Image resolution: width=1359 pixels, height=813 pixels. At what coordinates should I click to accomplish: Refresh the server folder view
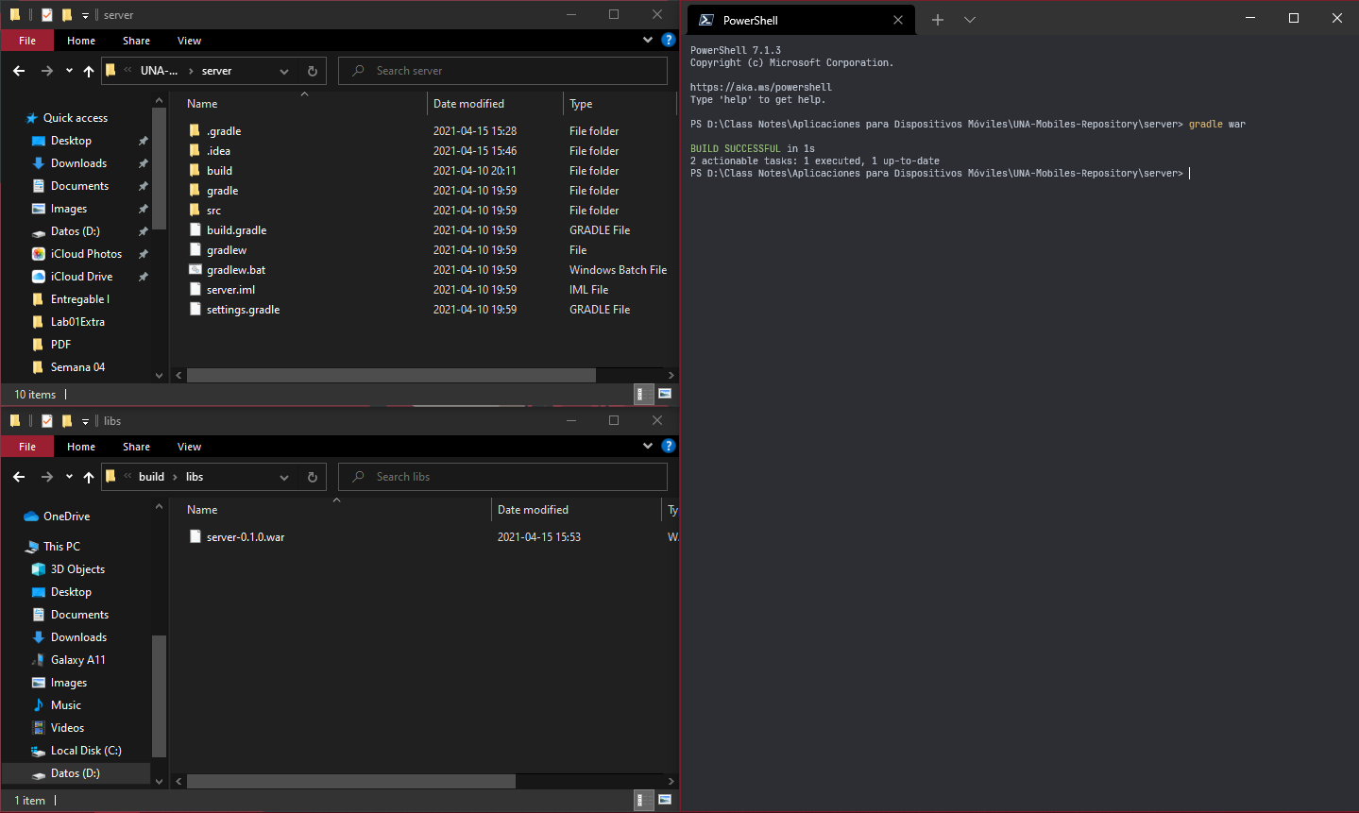[x=312, y=70]
